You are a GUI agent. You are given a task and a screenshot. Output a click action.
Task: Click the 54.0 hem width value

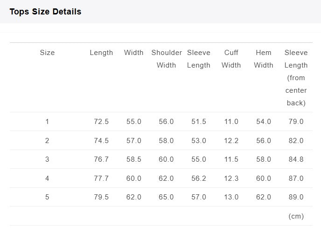click(264, 122)
